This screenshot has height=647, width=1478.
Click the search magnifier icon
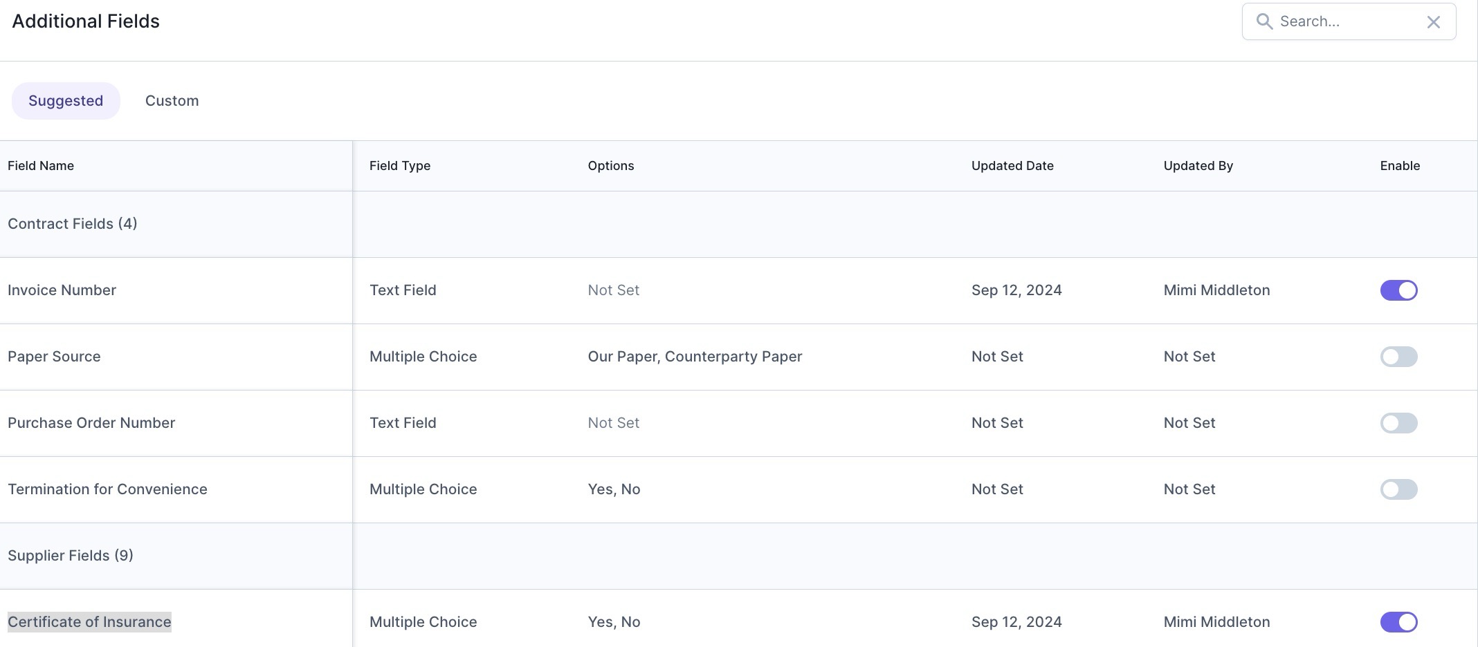[1264, 21]
